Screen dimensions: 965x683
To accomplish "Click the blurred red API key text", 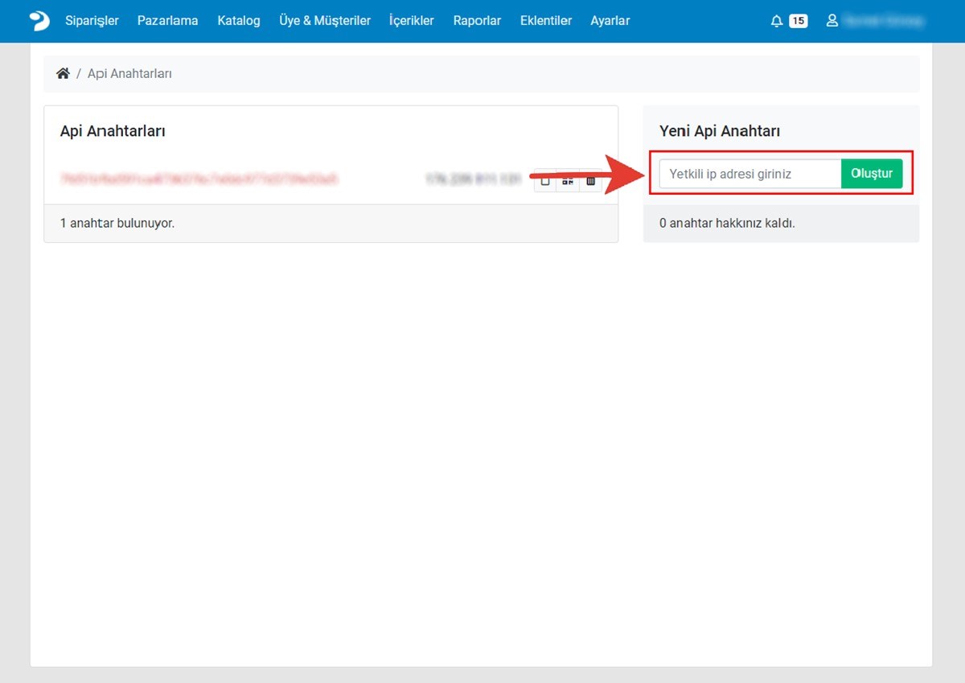I will coord(199,179).
